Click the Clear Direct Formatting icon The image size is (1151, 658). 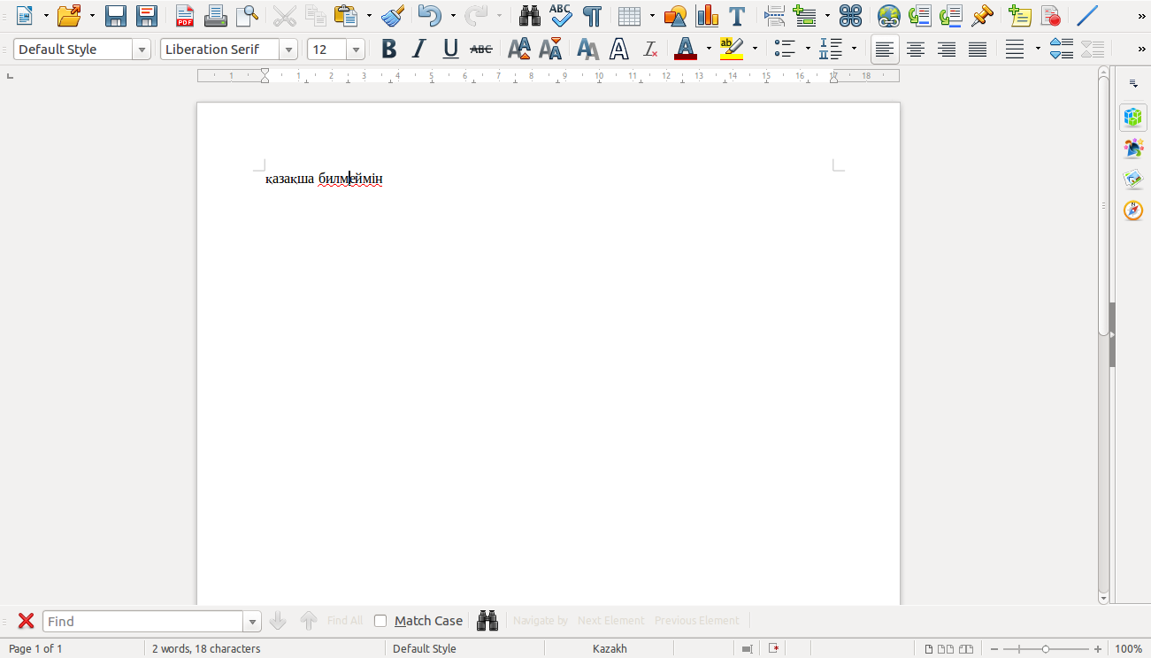[650, 50]
